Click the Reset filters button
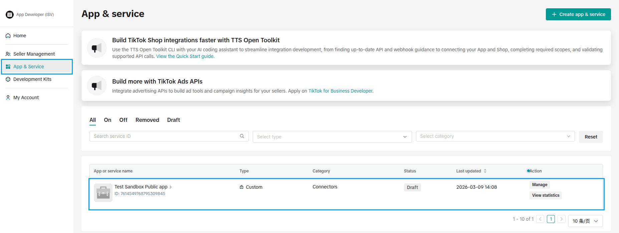 tap(591, 137)
